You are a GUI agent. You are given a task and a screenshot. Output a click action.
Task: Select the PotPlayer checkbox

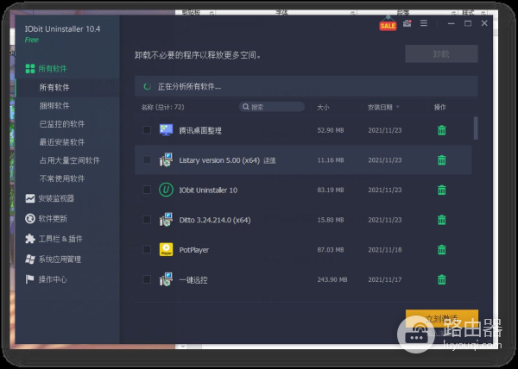(x=146, y=250)
